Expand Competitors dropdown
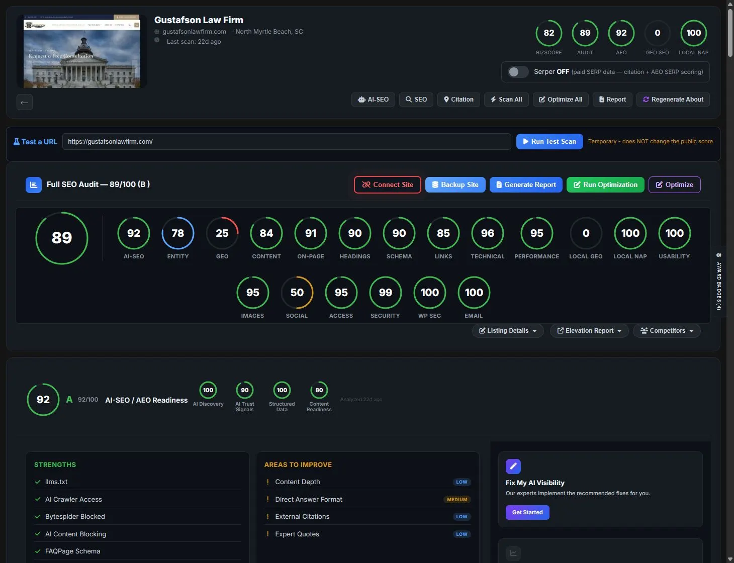This screenshot has width=734, height=563. [x=667, y=331]
